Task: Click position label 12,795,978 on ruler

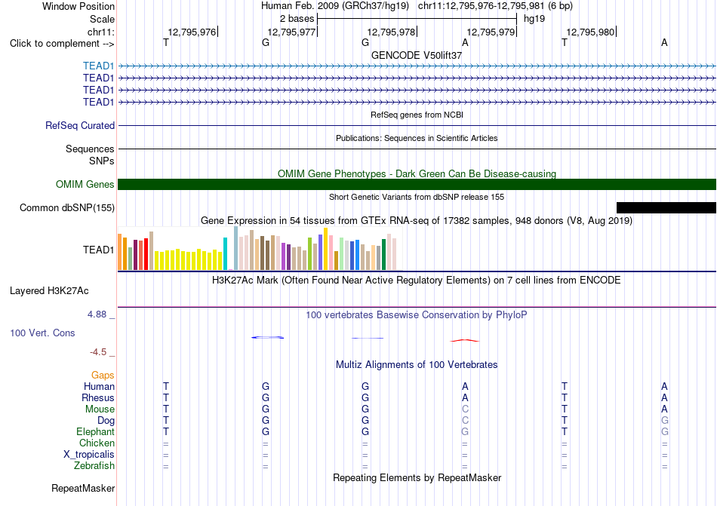Action: [391, 32]
